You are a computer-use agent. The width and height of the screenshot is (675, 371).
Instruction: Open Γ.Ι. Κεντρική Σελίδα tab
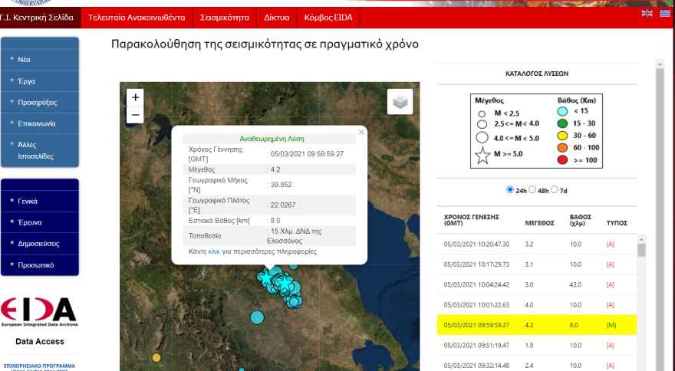click(x=40, y=18)
